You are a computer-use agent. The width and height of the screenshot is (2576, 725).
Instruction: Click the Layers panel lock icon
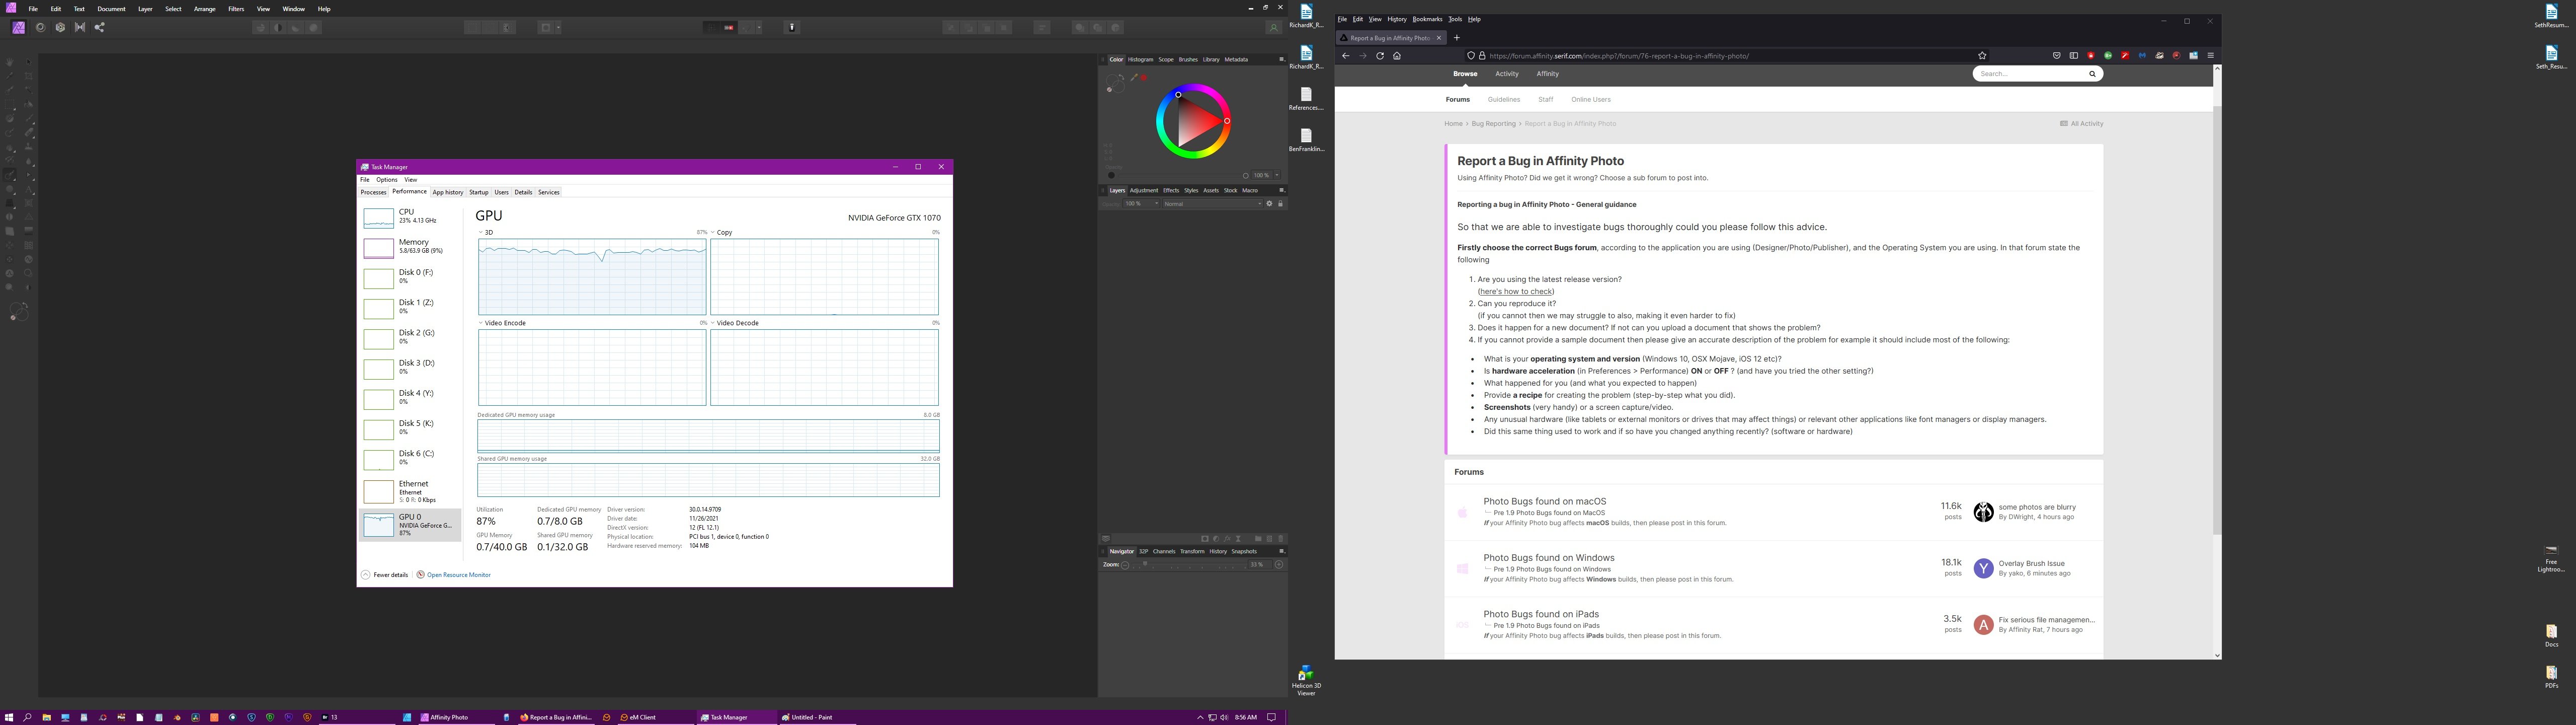pos(1280,203)
